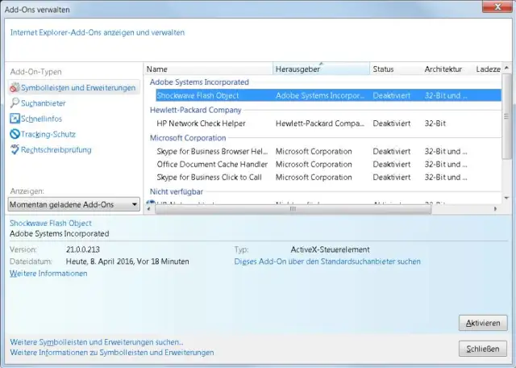516x368 pixels.
Task: Select Office Document Cache Handler add-on
Action: (211, 164)
